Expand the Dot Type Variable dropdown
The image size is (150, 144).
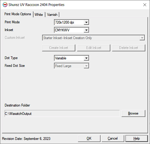[x=71, y=58]
